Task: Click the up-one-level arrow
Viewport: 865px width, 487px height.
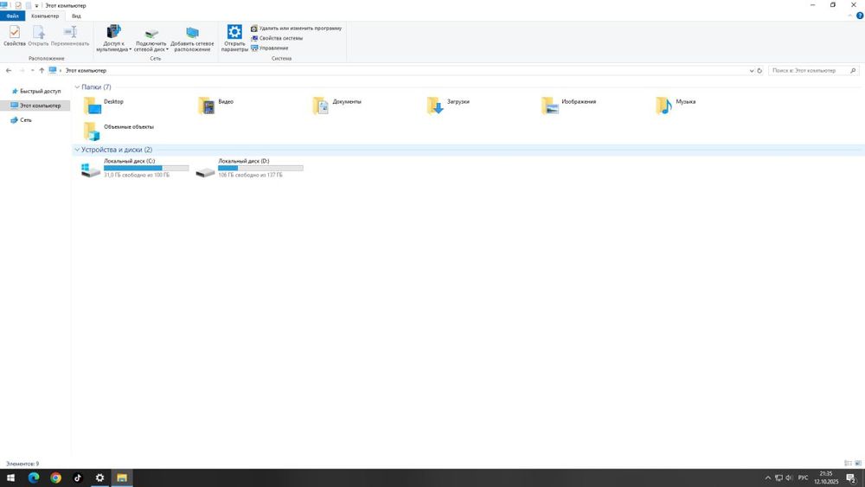Action: [42, 71]
